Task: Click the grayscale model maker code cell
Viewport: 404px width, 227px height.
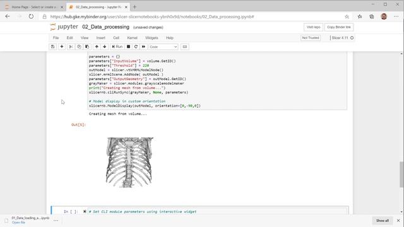Action: (217, 81)
